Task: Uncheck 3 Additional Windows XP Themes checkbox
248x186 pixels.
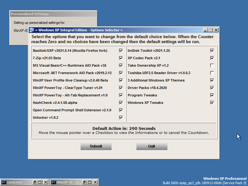Action: pos(212,80)
